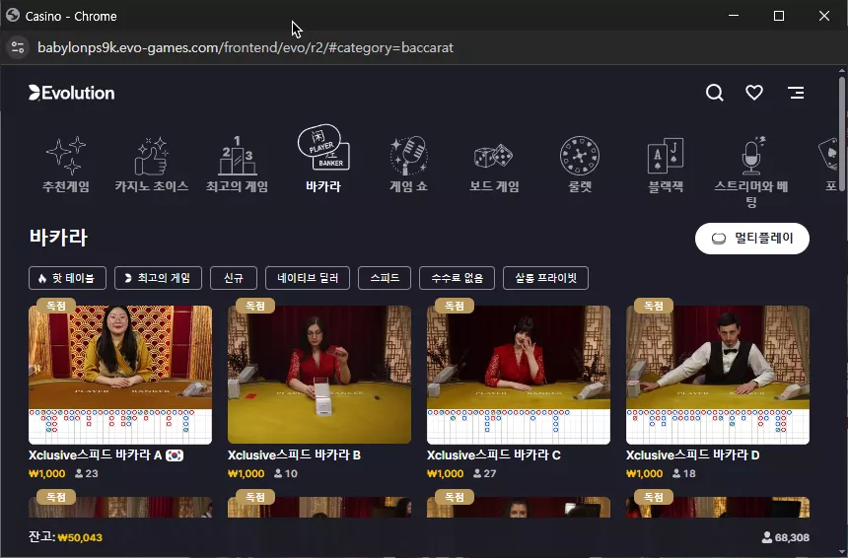
Task: Filter by 스피드
Action: (x=385, y=278)
